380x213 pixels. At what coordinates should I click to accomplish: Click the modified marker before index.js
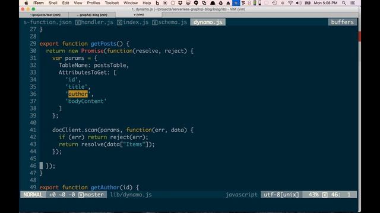pos(119,22)
